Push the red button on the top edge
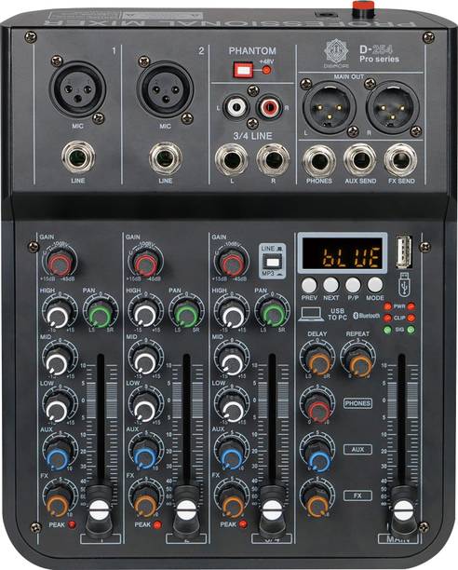The width and height of the screenshot is (458, 570). (x=363, y=11)
